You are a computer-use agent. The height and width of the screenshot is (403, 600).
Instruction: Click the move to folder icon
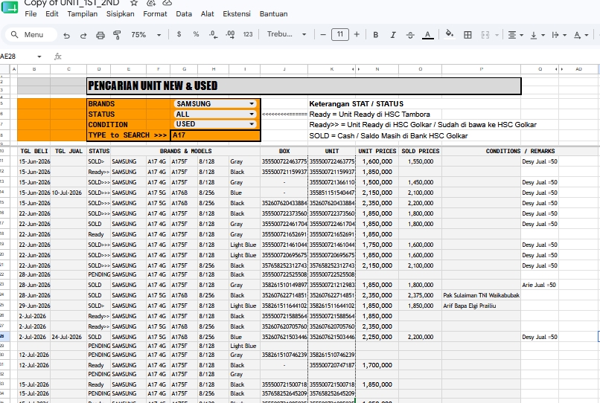coord(151,3)
